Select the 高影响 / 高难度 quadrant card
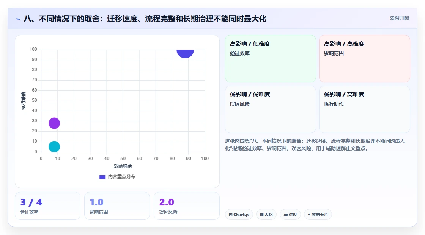 (365, 58)
